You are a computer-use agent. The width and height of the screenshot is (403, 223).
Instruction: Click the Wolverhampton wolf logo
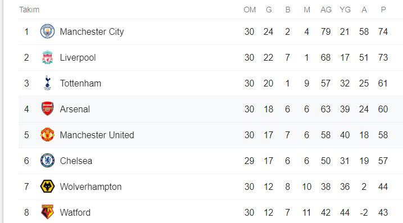tap(47, 186)
